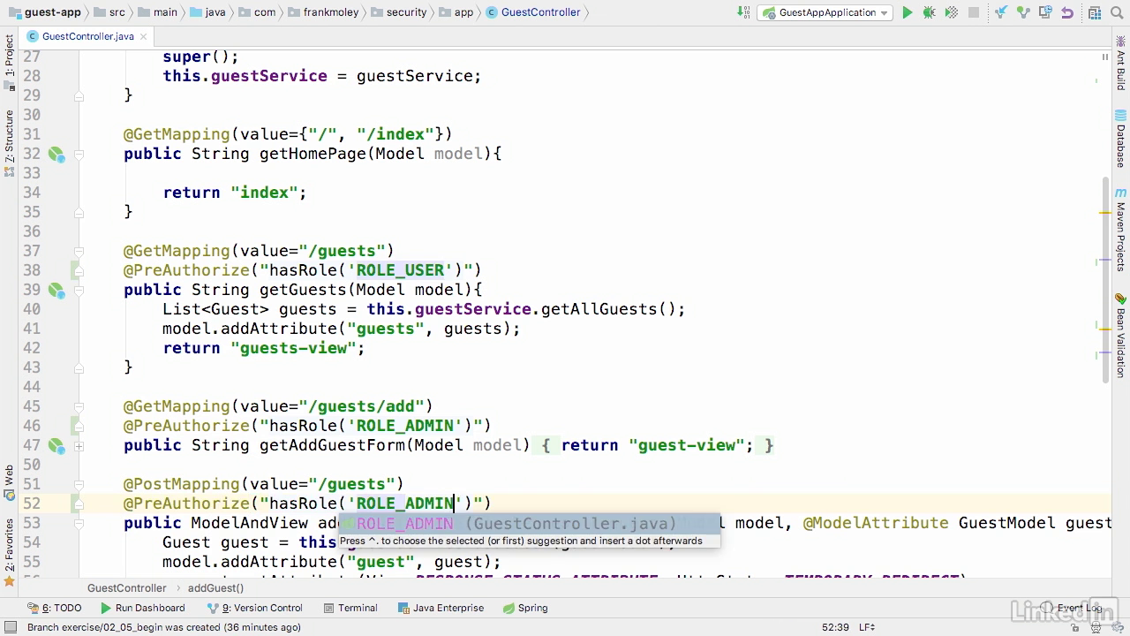1130x636 pixels.
Task: Open the Run Dashboard tab
Action: tap(143, 608)
